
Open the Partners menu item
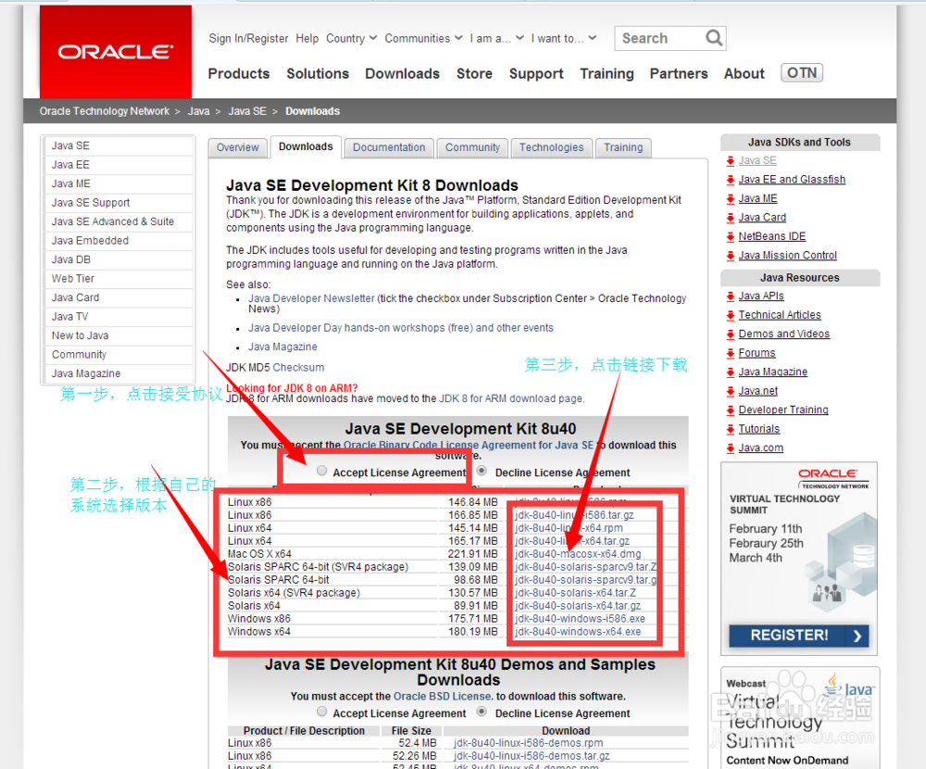[679, 74]
